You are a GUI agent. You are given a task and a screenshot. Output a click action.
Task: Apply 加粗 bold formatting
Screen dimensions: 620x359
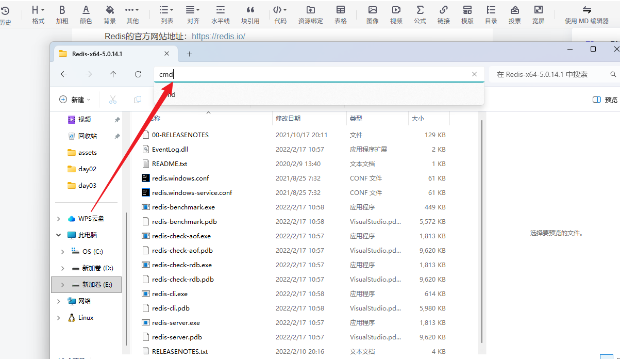(x=62, y=14)
